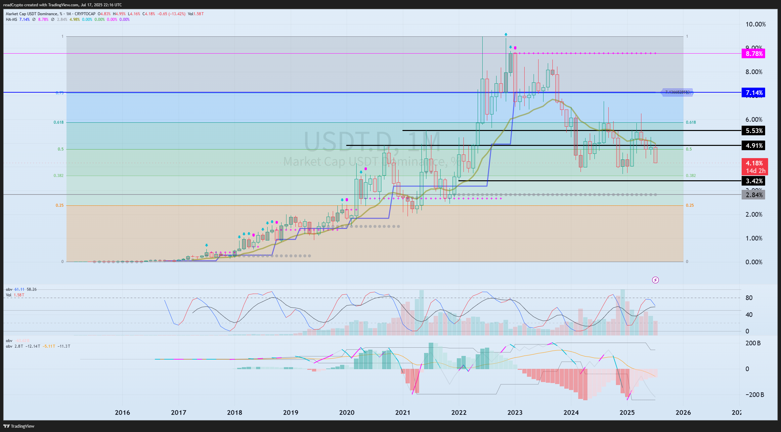The width and height of the screenshot is (781, 432).
Task: Select the blue 7.14% price label
Action: pyautogui.click(x=754, y=93)
